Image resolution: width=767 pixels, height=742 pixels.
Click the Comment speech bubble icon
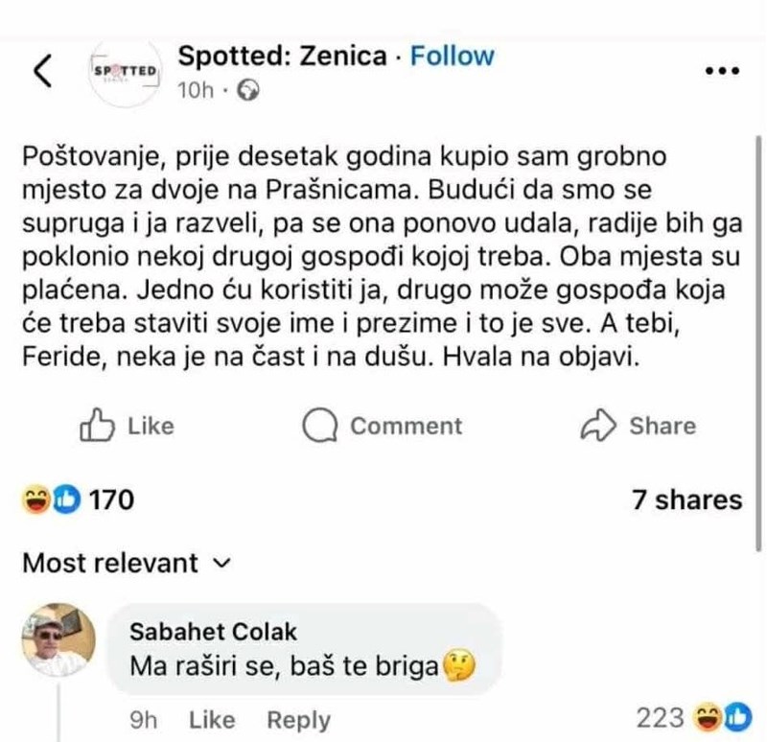point(319,426)
